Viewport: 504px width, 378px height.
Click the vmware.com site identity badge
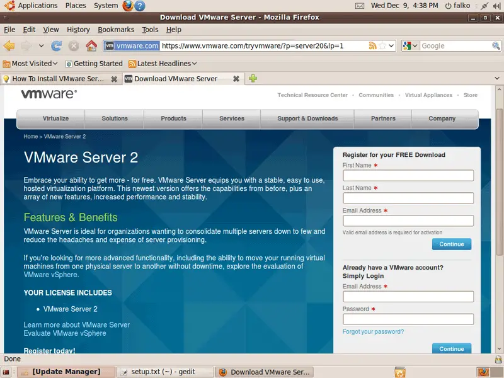(132, 46)
